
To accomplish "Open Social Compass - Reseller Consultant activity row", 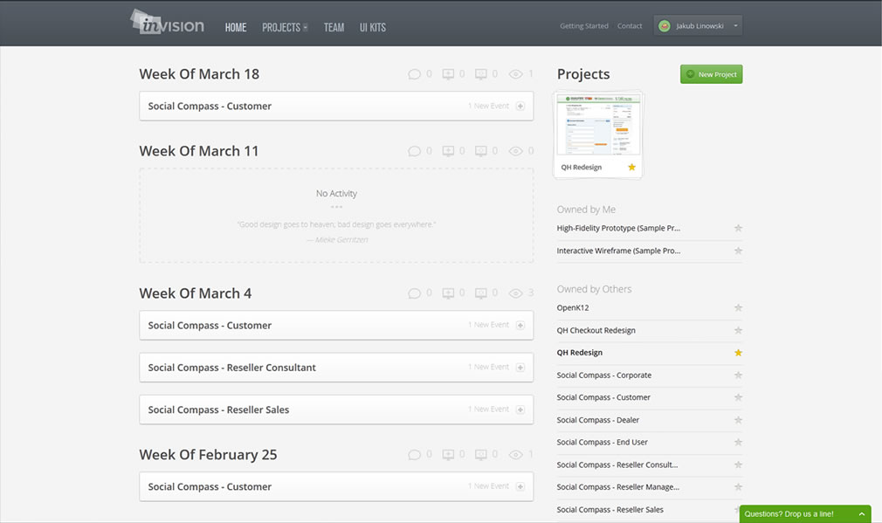I will [336, 368].
